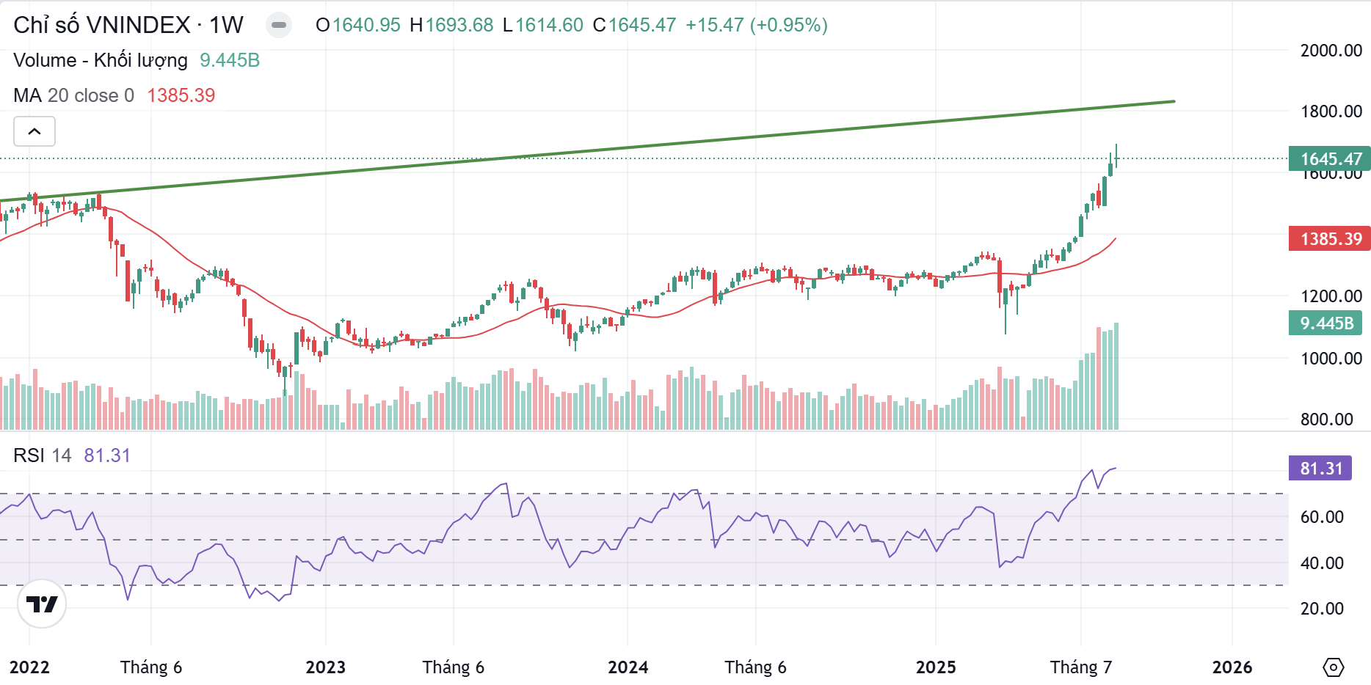Click the gray market status pill icon
The width and height of the screenshot is (1371, 685).
pos(278,25)
